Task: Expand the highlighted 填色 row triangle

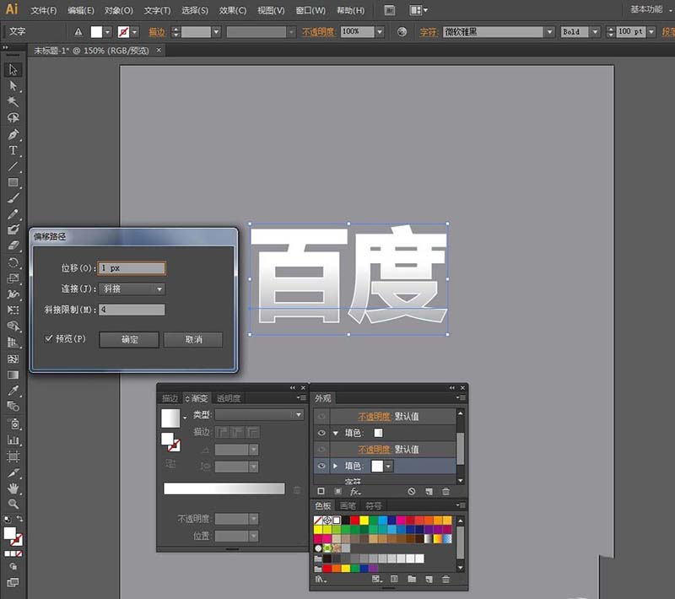Action: tap(335, 466)
